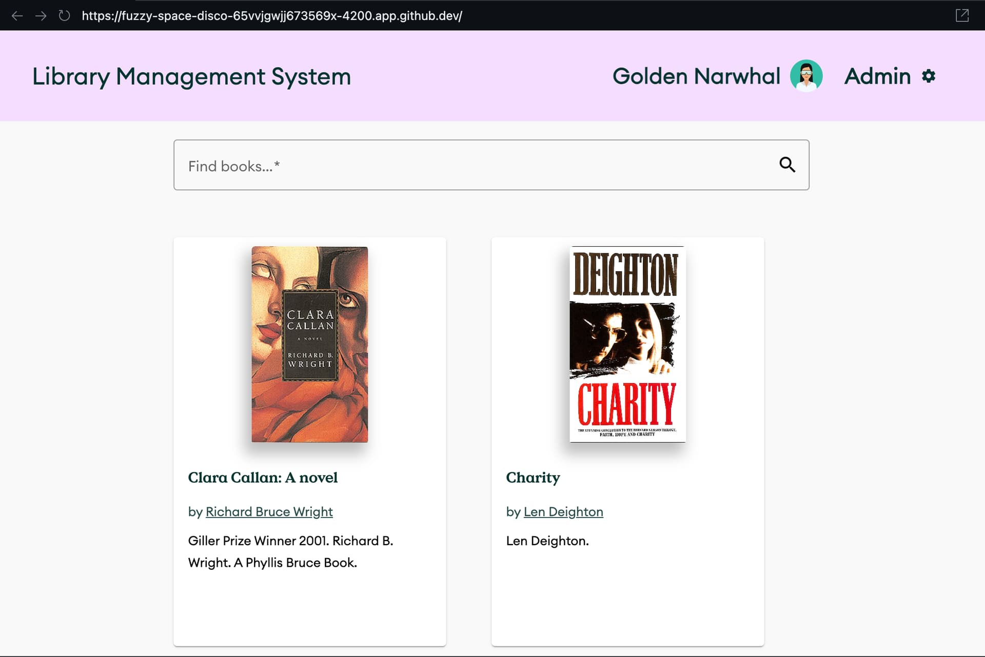The width and height of the screenshot is (985, 657).
Task: Click the Golden Narwhal avatar icon
Action: point(806,76)
